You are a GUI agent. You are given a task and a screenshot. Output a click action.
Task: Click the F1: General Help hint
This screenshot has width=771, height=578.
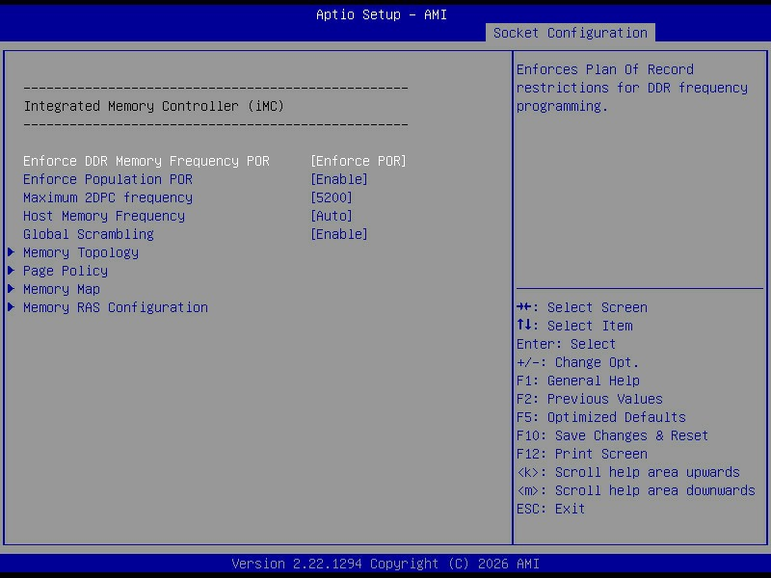(x=578, y=381)
